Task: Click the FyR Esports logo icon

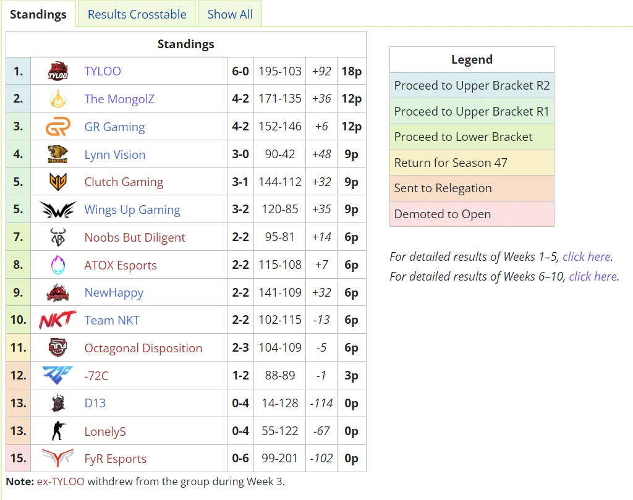Action: coord(58,459)
